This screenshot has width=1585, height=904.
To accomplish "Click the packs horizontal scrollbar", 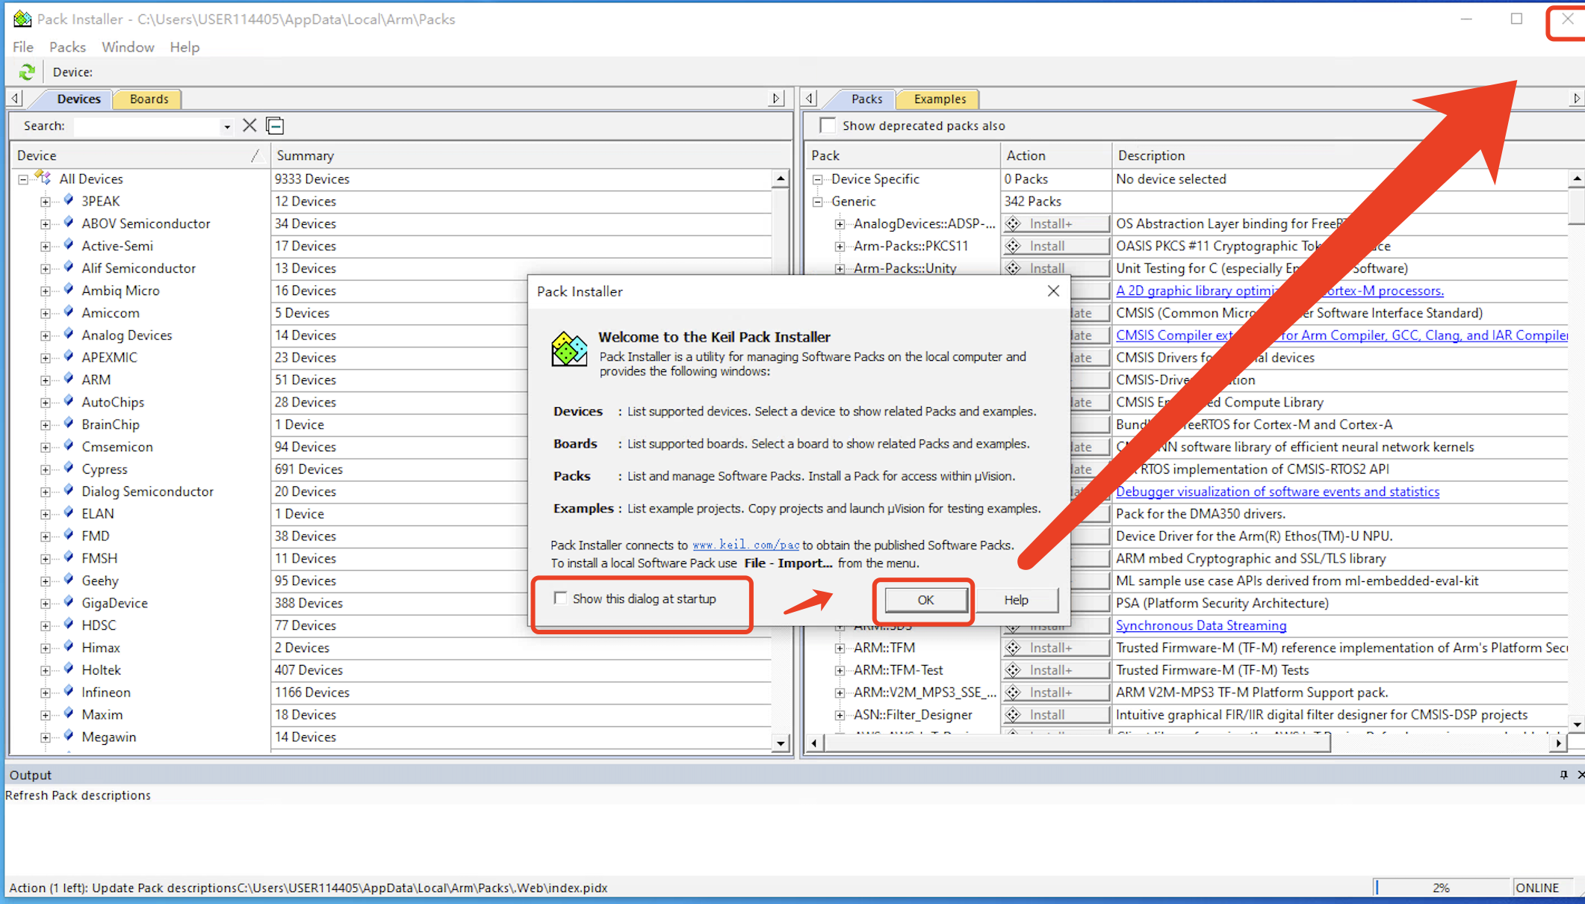I will click(x=1076, y=743).
